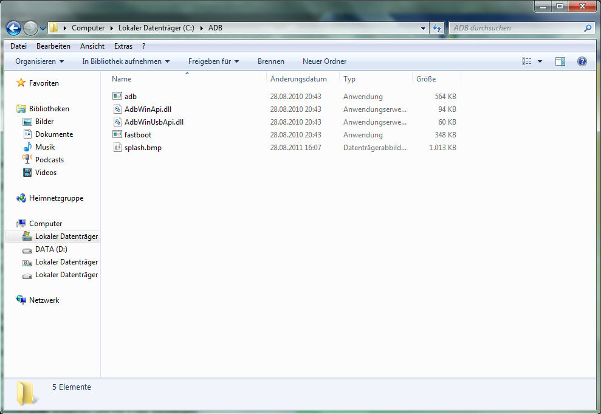Toggle the preview pane icon

[560, 61]
